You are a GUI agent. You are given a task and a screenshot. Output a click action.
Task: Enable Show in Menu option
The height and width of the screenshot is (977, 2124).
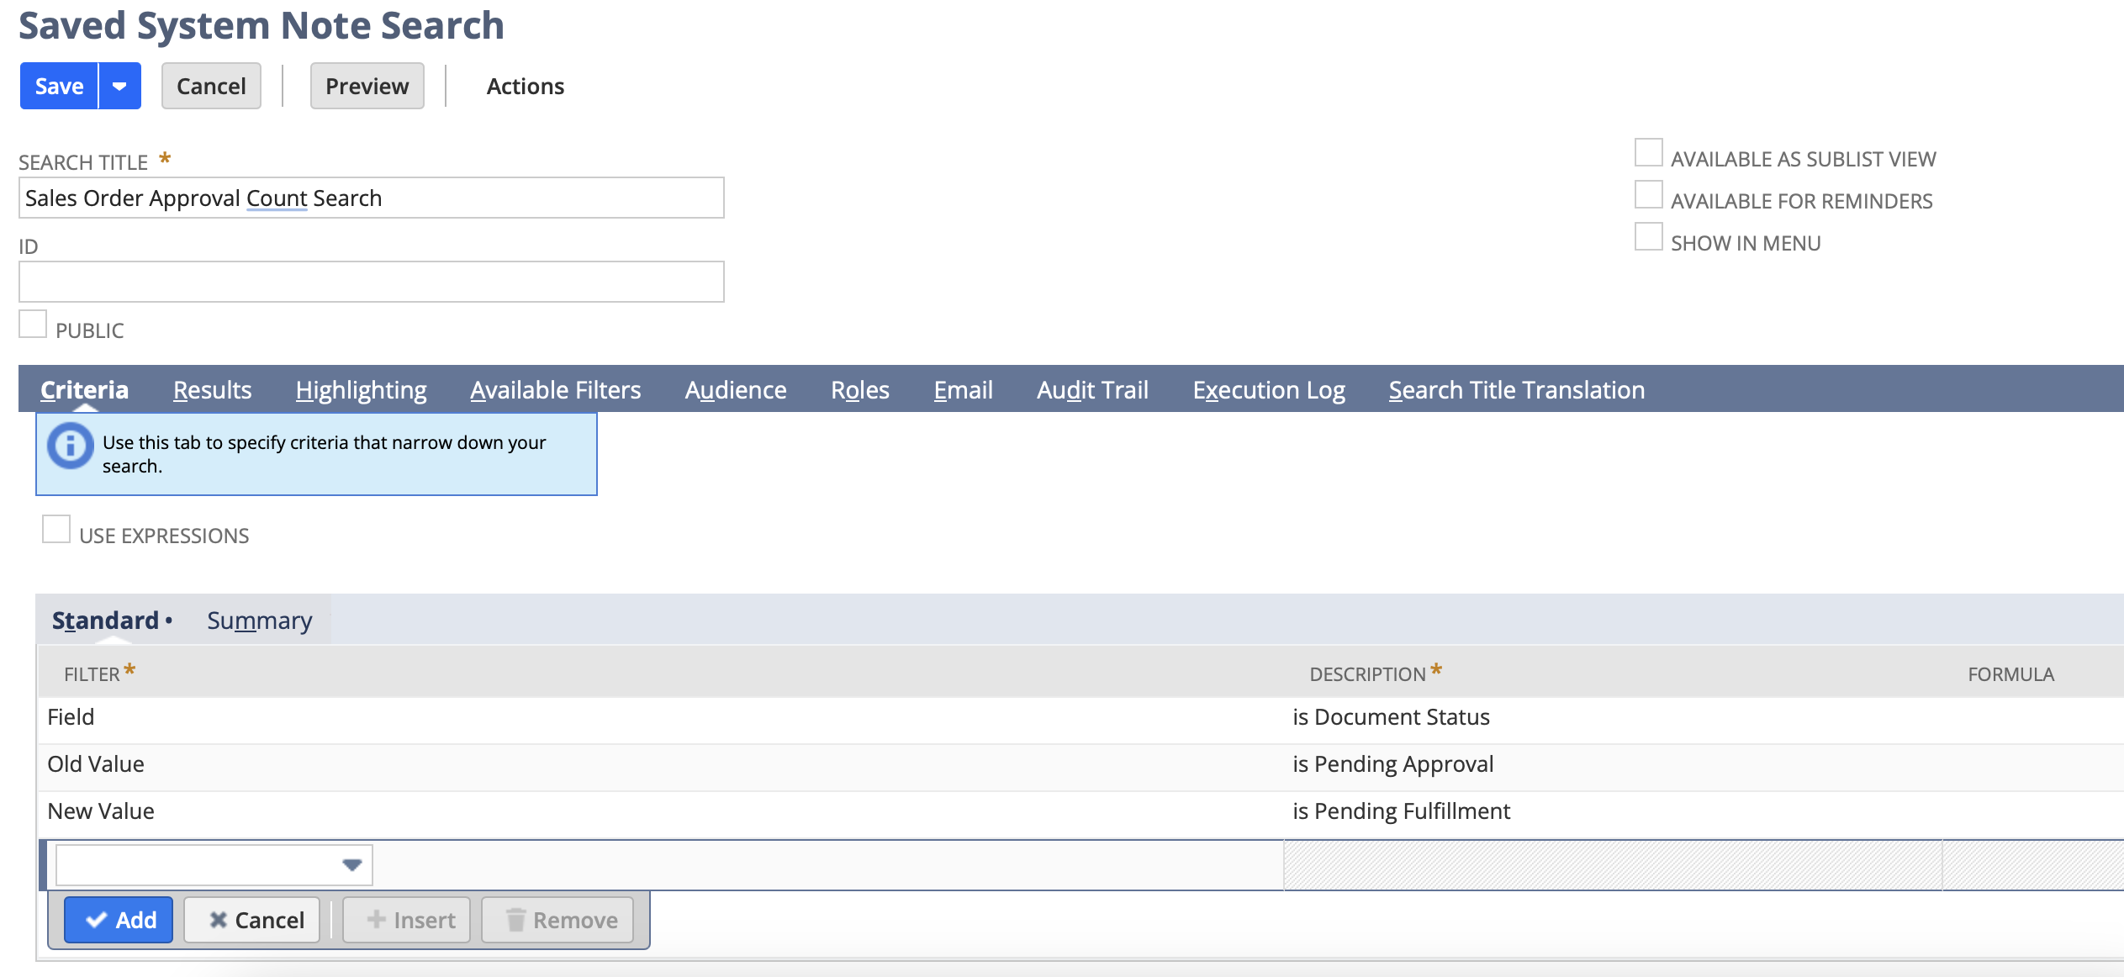[1648, 237]
